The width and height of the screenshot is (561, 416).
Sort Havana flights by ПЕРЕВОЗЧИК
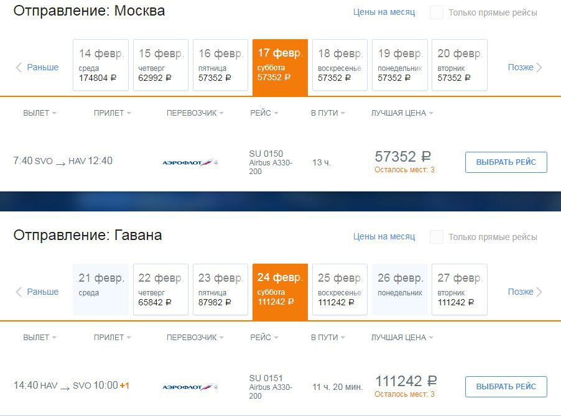[x=195, y=337]
